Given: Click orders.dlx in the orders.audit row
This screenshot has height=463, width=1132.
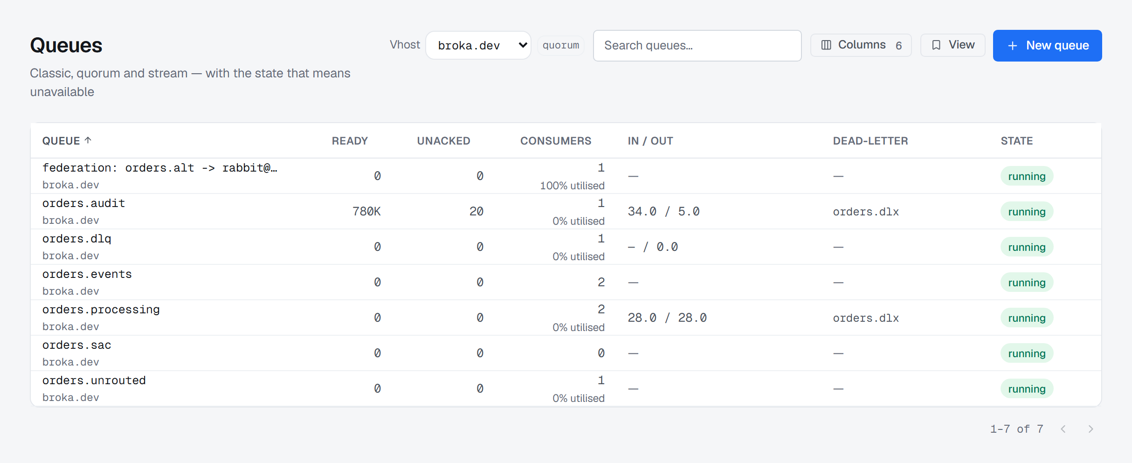Looking at the screenshot, I should tap(866, 212).
